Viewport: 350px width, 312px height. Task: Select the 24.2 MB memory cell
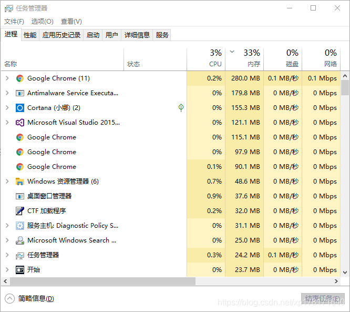tap(244, 255)
